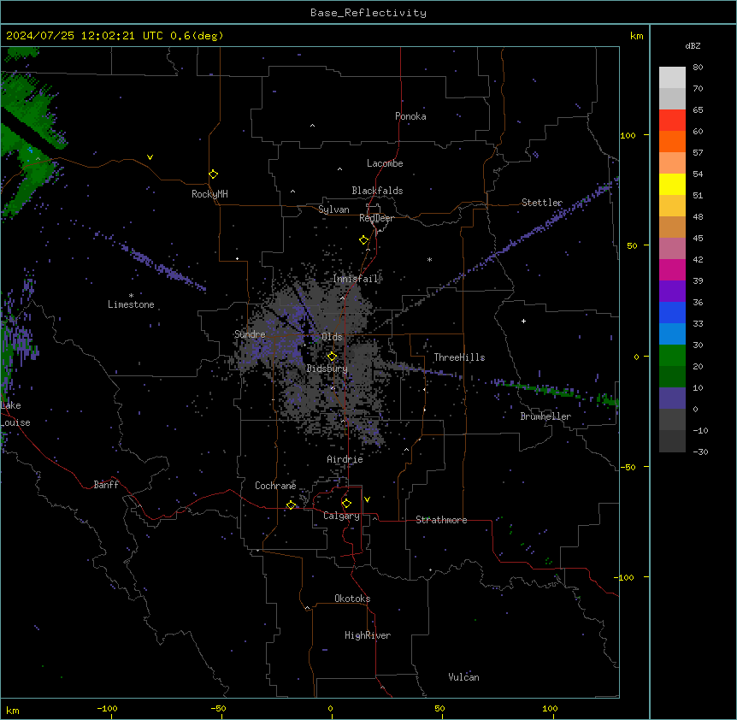
Task: Click the 50 tick on right axis
Action: [x=632, y=245]
